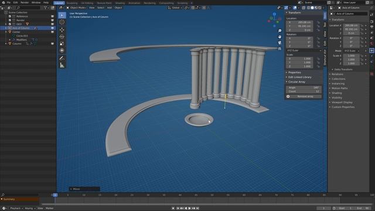The image size is (375, 211).
Task: Expand the Column tree item
Action: [x=6, y=44]
